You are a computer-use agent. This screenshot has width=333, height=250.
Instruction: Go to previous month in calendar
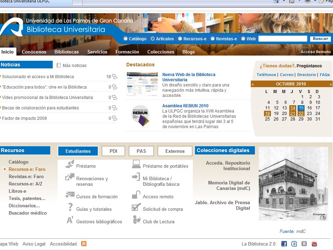pyautogui.click(x=253, y=84)
